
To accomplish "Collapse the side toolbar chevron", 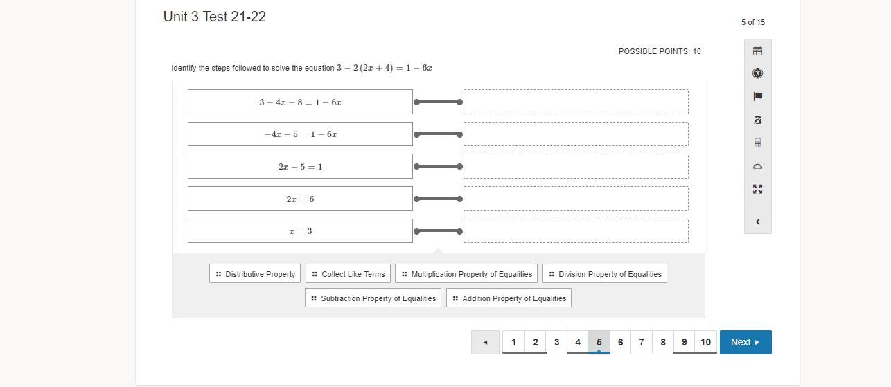I will click(x=757, y=222).
